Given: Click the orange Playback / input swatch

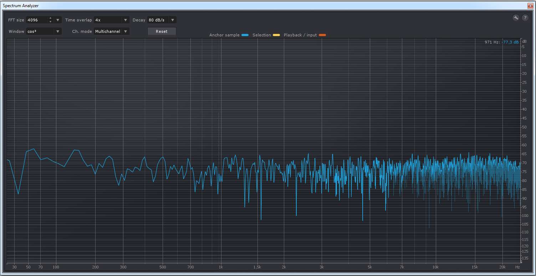Looking at the screenshot, I should tap(322, 35).
